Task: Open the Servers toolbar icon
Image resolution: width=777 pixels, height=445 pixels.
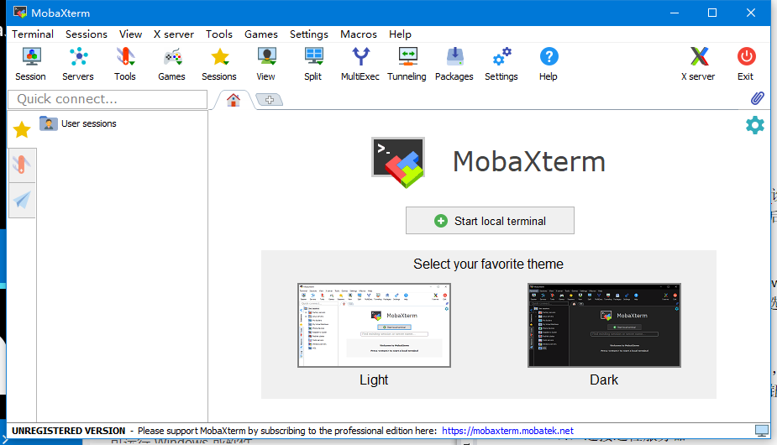Action: click(x=78, y=64)
